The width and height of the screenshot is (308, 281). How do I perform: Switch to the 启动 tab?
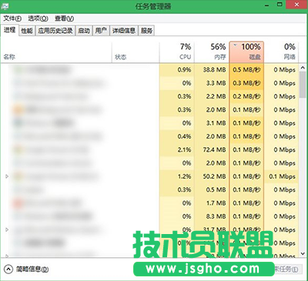pos(84,31)
